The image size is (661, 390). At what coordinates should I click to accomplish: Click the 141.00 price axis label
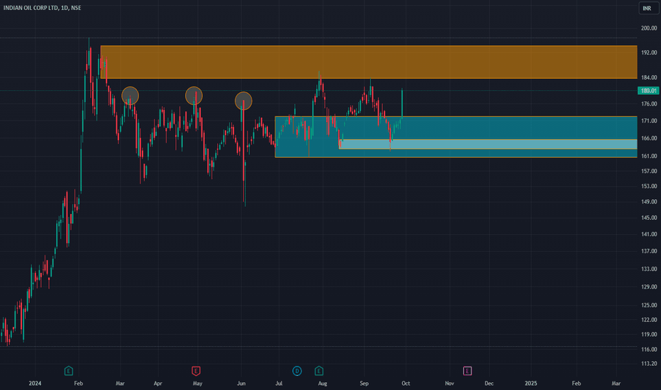(x=649, y=235)
